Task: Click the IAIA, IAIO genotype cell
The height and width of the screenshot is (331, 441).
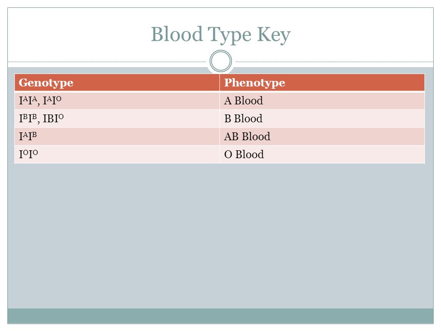Action: pyautogui.click(x=117, y=101)
